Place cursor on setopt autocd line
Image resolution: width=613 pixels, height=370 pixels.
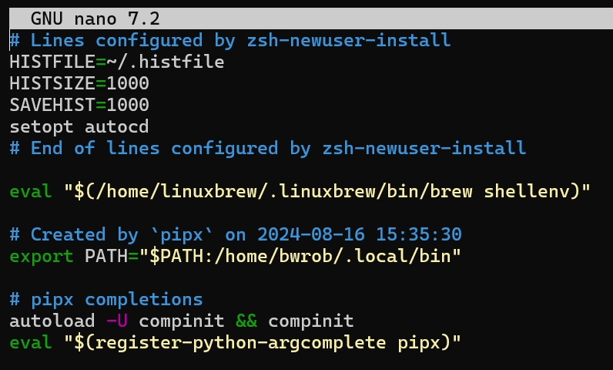click(79, 126)
